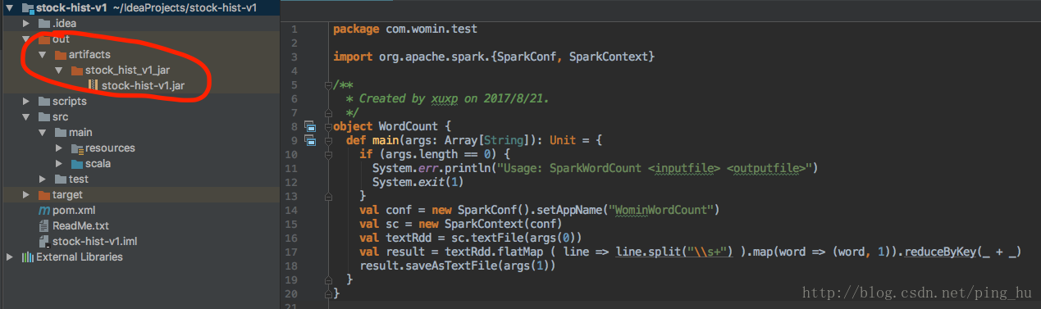Collapse the out folder arrow
The width and height of the screenshot is (1041, 309).
[25, 39]
